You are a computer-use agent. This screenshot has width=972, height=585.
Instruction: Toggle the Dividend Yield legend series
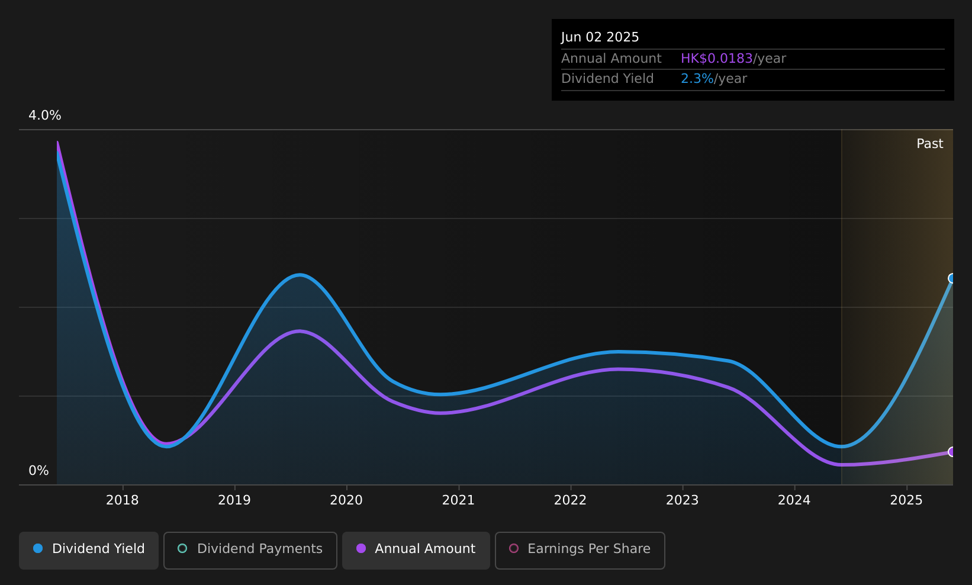[89, 551]
